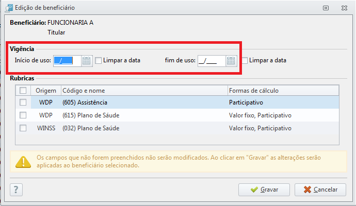Check the WINSS (032) Plano de Saúde checkbox

[23, 128]
